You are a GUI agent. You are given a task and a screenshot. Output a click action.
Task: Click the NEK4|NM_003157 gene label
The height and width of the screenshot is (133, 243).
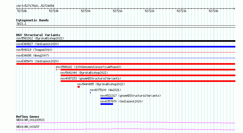click(28, 127)
